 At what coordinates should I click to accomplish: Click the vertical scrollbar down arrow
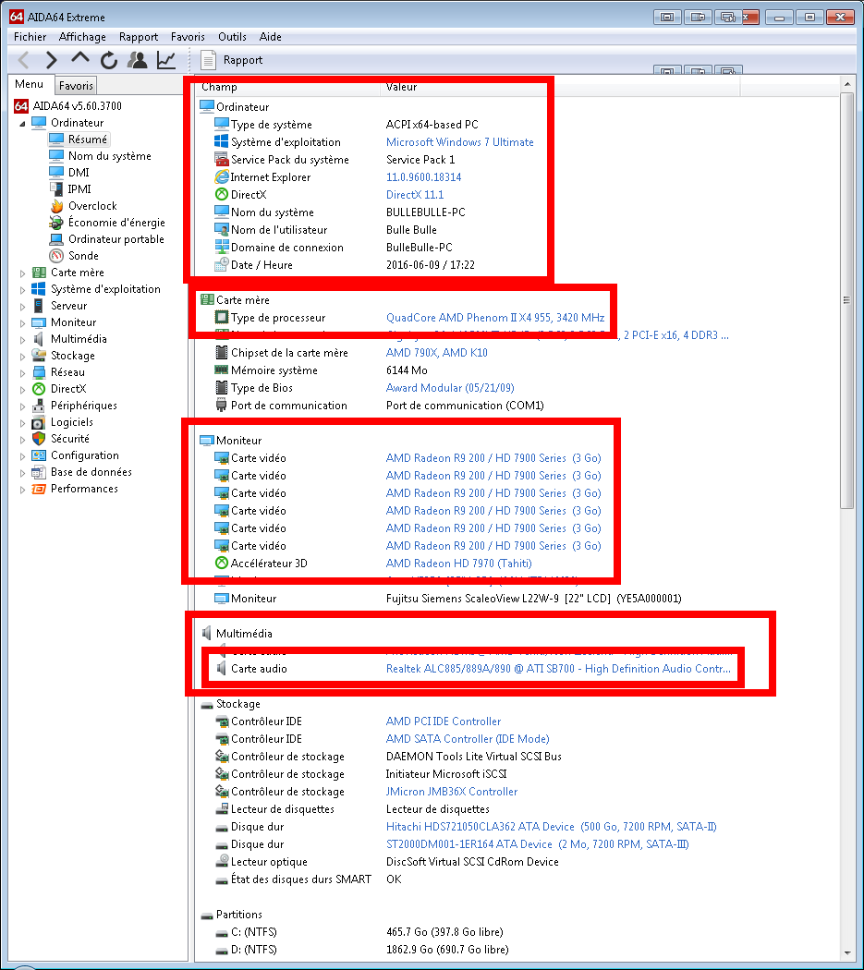(846, 954)
